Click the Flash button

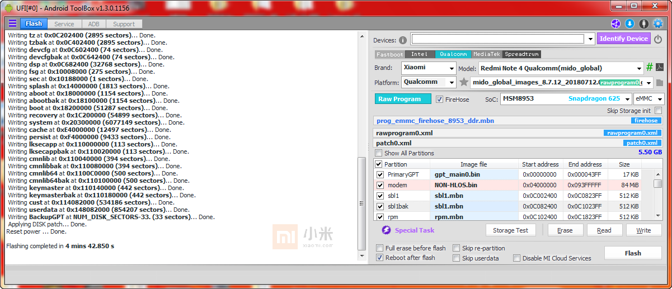click(633, 253)
